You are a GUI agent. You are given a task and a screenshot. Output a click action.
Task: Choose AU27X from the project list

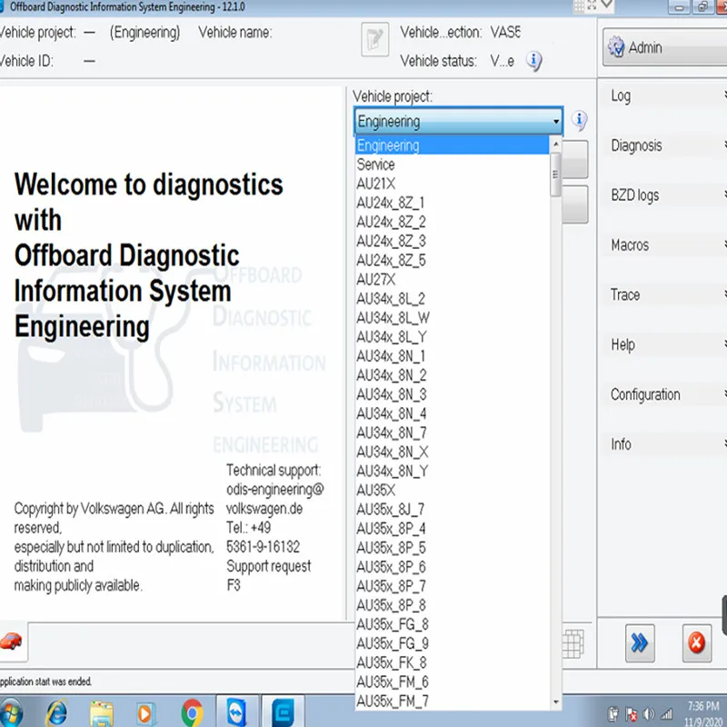[453, 279]
